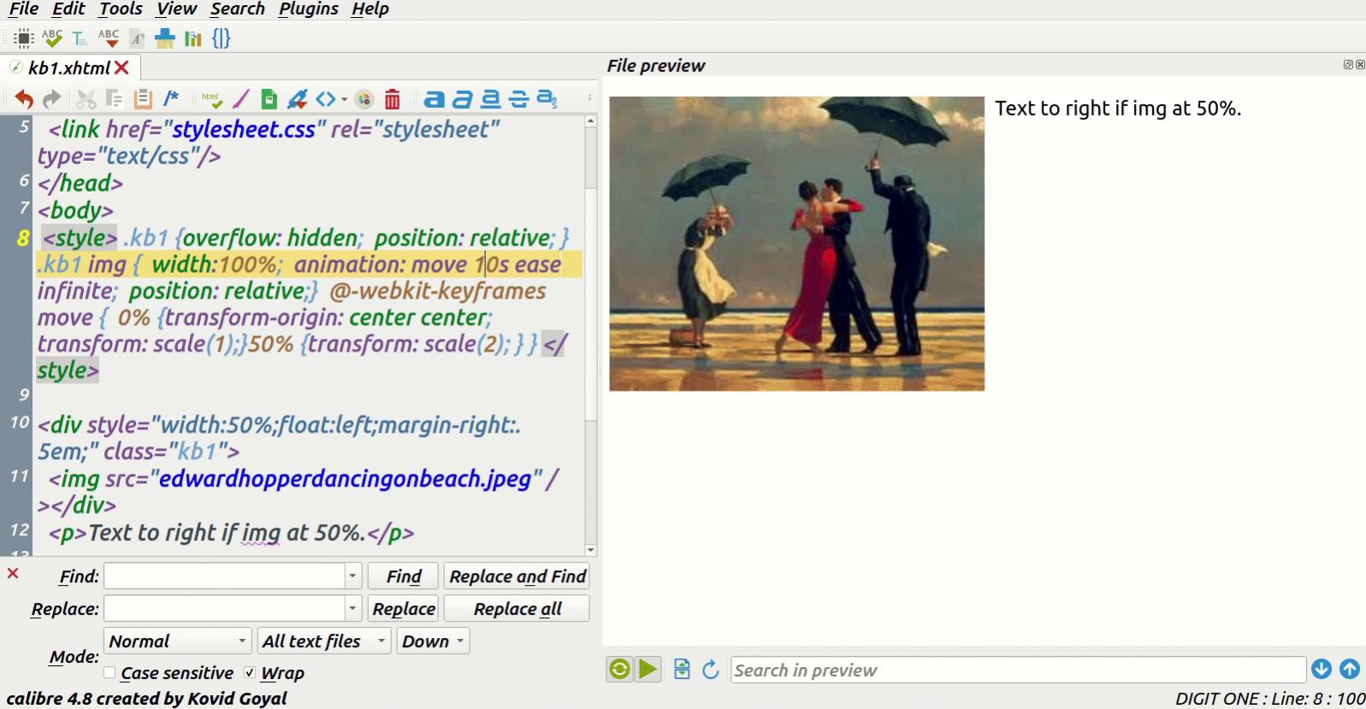Open the Edit menu
1366x709 pixels.
point(68,9)
